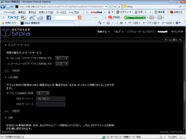Image resolution: width=186 pixels, height=139 pixels.
Task: Click the browser Forward arrow button
Action: click(x=8, y=7)
